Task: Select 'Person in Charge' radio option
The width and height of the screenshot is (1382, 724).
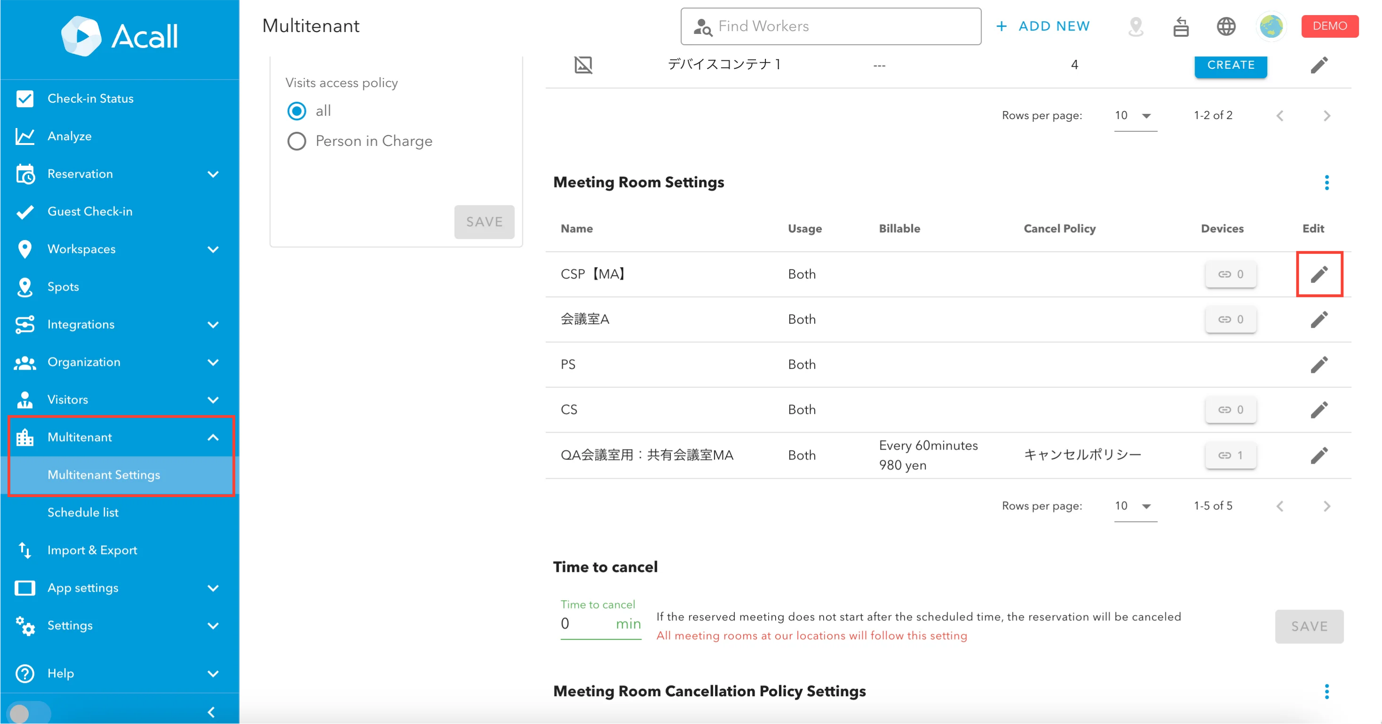Action: [x=297, y=141]
